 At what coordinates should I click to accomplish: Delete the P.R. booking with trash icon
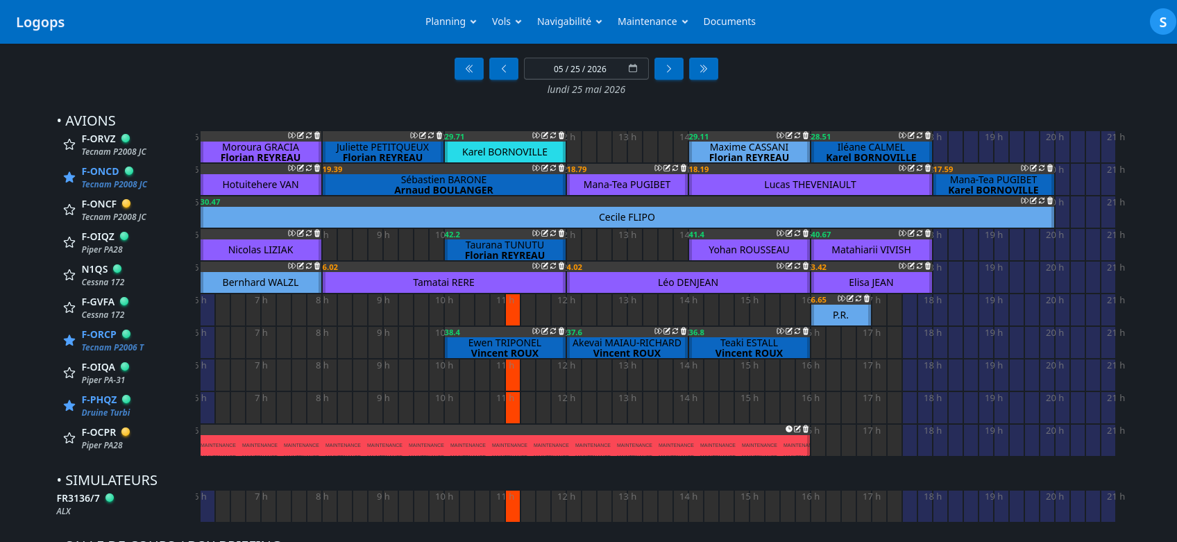pyautogui.click(x=867, y=299)
